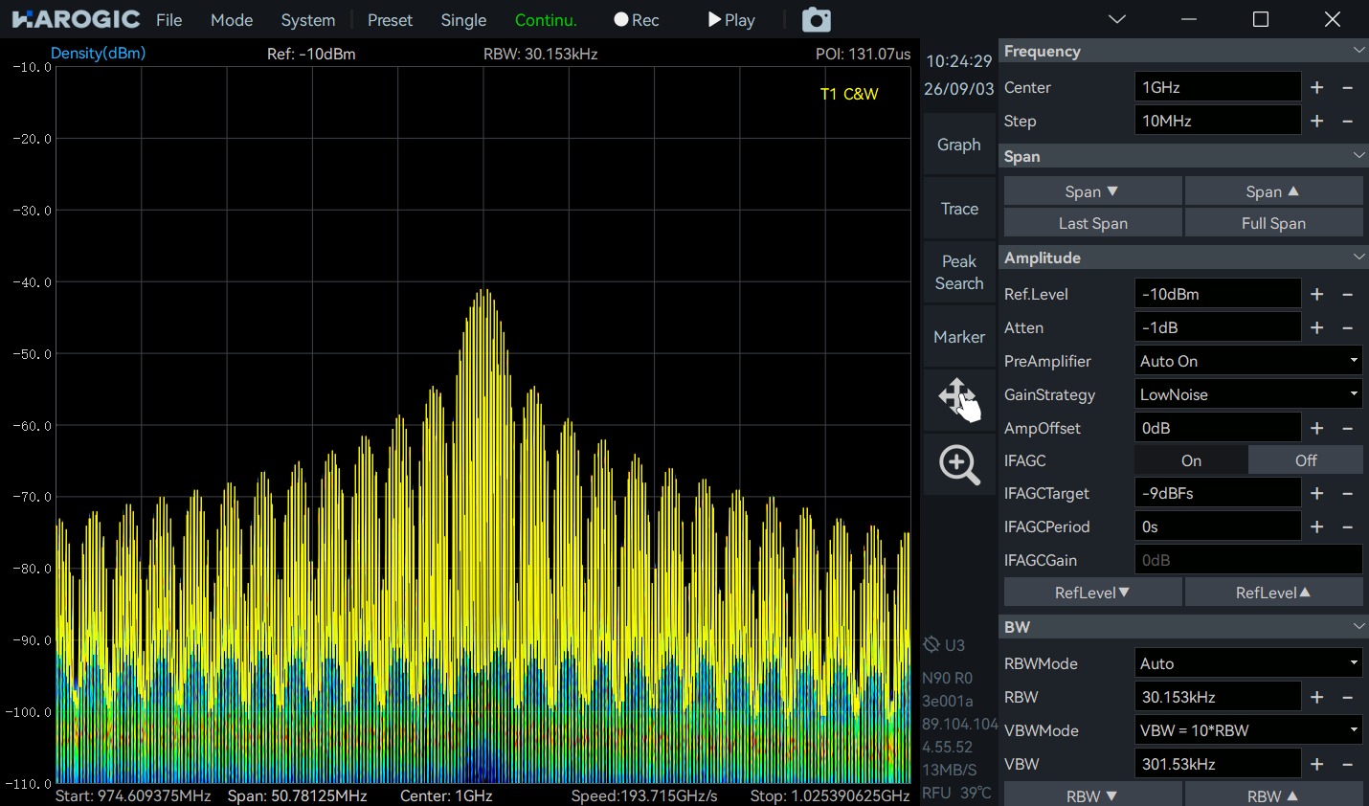Decrease IFAGCPeriod with minus button
Image resolution: width=1369 pixels, height=806 pixels.
click(x=1347, y=526)
